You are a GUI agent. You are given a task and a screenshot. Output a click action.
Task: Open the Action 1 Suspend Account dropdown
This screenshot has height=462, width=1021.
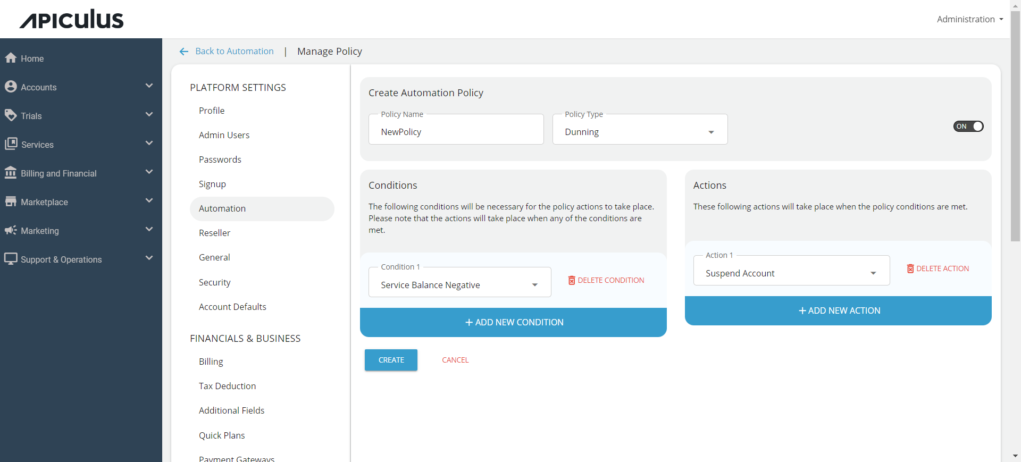(x=791, y=271)
